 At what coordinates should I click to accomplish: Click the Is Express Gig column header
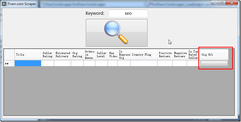click(124, 55)
